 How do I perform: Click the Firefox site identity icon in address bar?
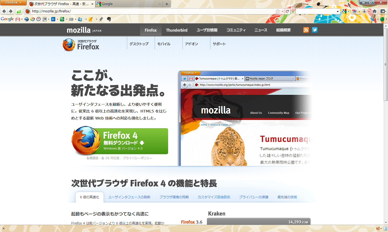click(27, 11)
